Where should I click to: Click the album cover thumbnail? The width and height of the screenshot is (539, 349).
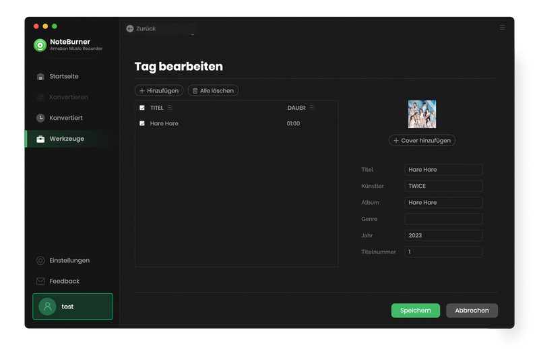click(422, 114)
